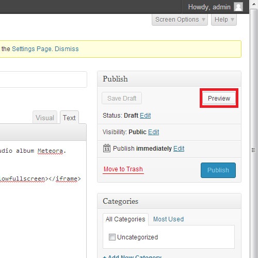Switch to the Text editor tab
Image resolution: width=258 pixels, height=258 pixels.
(x=69, y=118)
